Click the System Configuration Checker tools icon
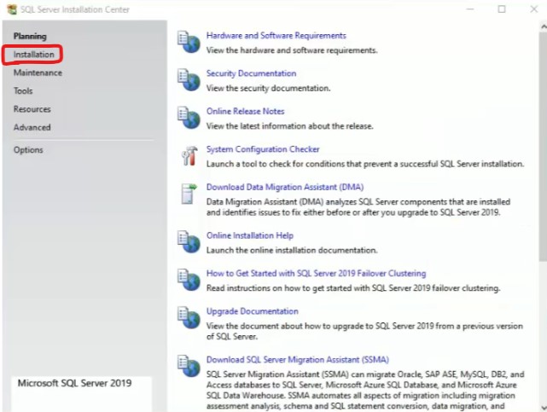This screenshot has height=412, width=547. pyautogui.click(x=189, y=155)
